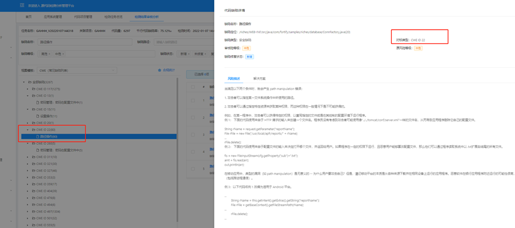Click the 已选择 0项 button
Screen dimensions: 515x228
[x=200, y=74]
